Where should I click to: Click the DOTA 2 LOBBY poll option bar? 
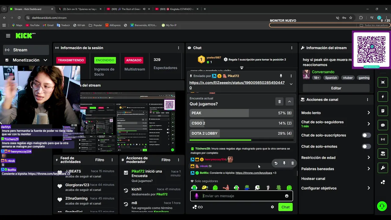[241, 134]
